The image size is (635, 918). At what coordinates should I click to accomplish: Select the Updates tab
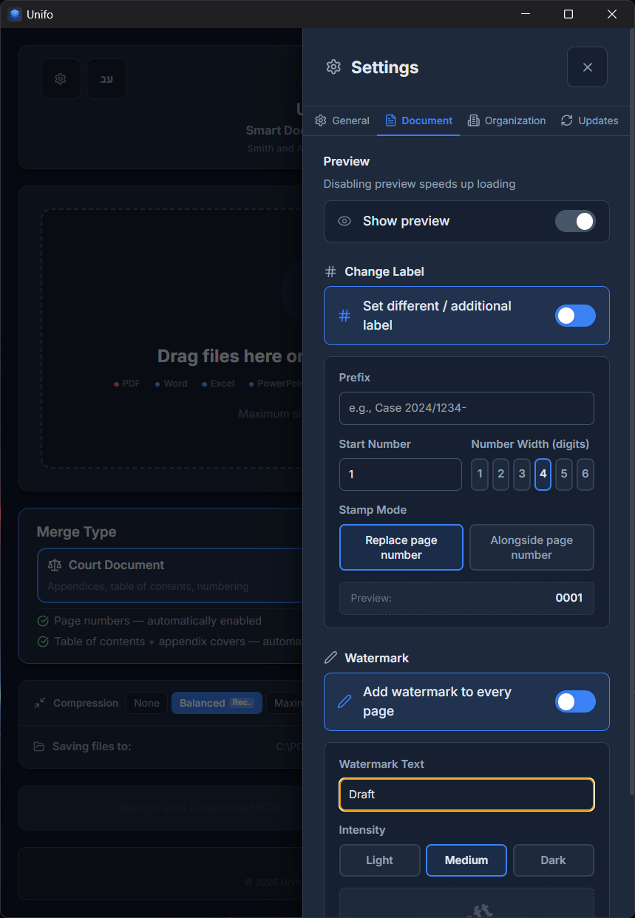pyautogui.click(x=589, y=120)
